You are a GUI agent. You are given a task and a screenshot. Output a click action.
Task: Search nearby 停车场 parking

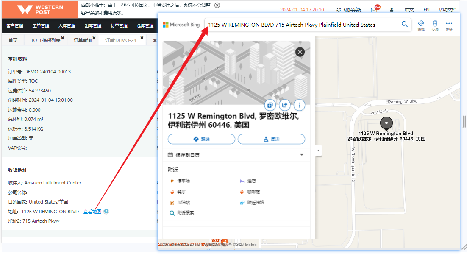(180, 181)
